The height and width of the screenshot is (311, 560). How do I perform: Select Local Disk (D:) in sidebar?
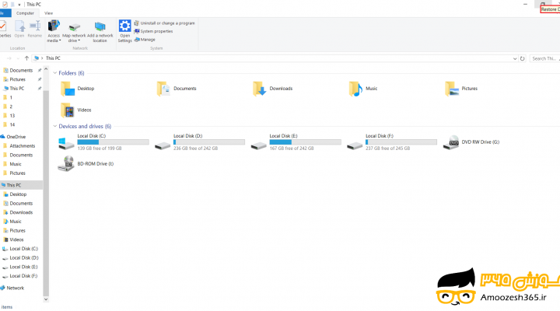tap(24, 258)
